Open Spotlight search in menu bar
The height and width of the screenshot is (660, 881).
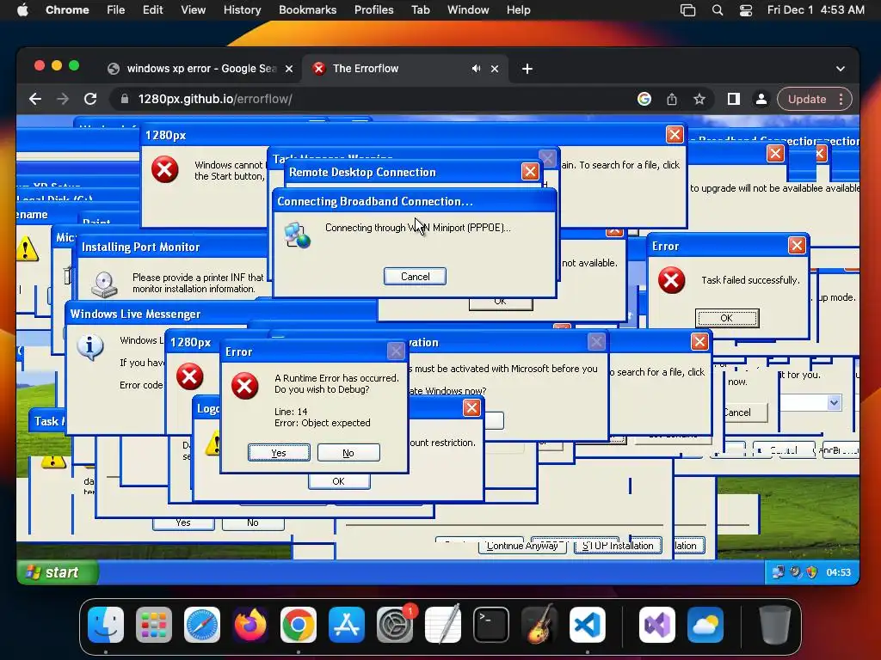(718, 10)
